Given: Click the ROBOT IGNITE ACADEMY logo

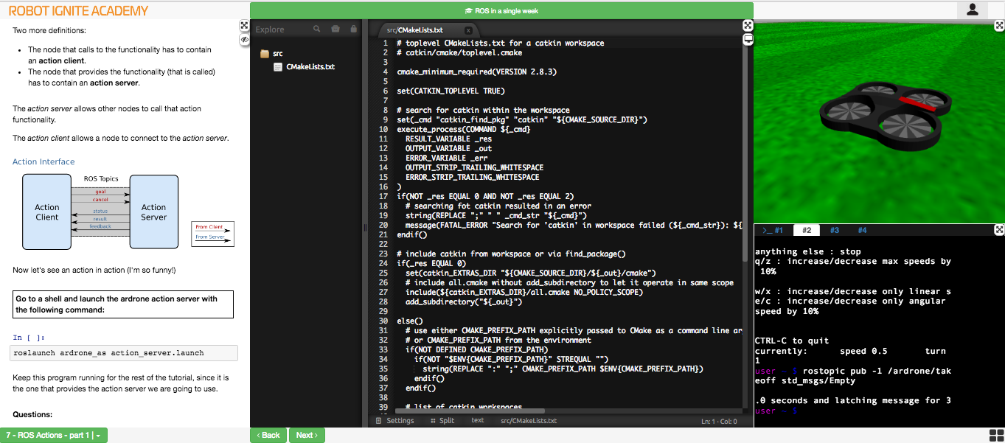Looking at the screenshot, I should pyautogui.click(x=78, y=11).
